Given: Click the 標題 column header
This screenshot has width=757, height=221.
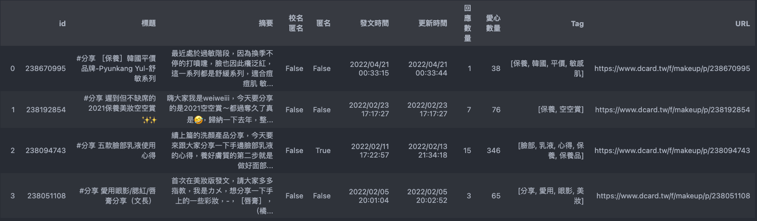Looking at the screenshot, I should tap(148, 23).
